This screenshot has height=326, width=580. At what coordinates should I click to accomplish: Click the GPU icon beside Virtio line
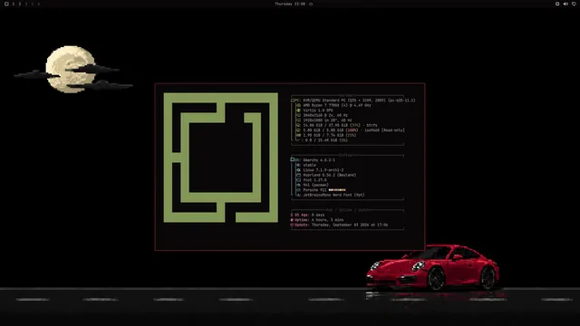pos(298,110)
